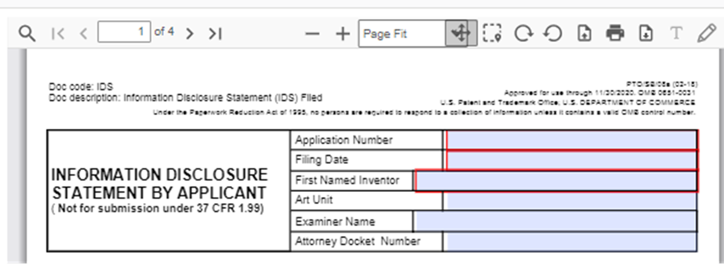The width and height of the screenshot is (724, 267).
Task: Click the upload file icon
Action: point(584,34)
